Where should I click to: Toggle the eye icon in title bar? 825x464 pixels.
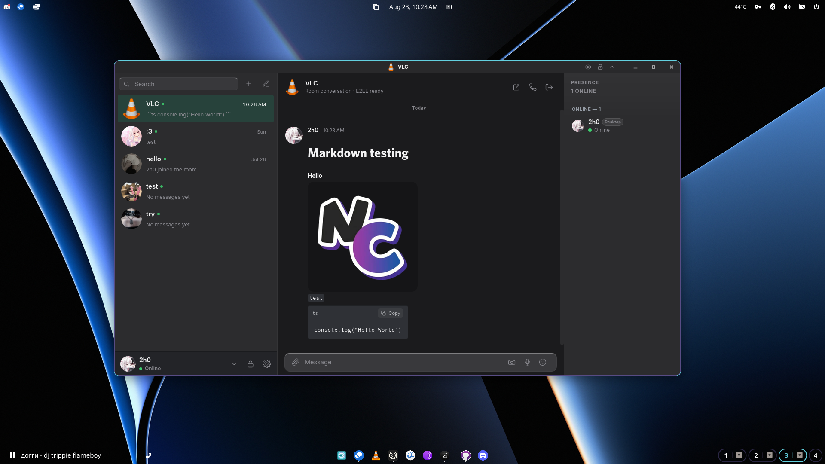588,67
